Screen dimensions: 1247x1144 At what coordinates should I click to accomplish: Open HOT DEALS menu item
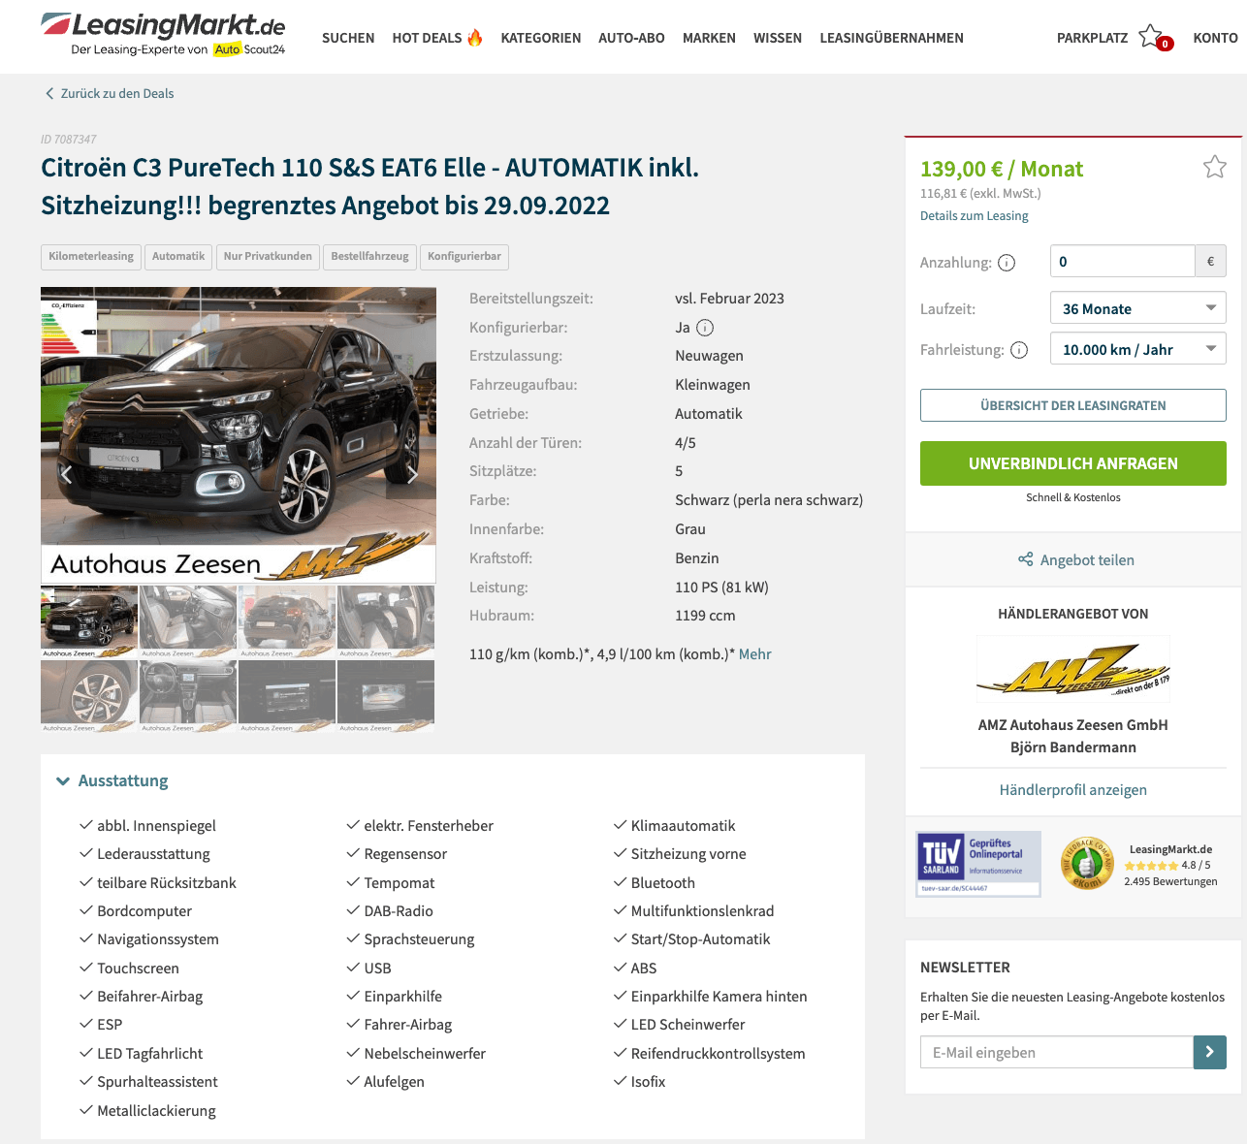pyautogui.click(x=427, y=38)
